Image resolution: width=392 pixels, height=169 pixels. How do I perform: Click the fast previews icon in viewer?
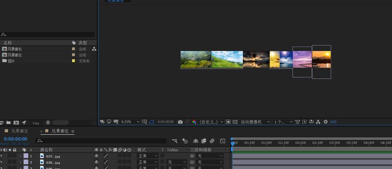click(304, 122)
